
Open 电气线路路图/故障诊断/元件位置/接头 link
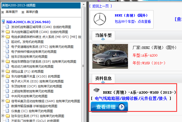(131, 98)
